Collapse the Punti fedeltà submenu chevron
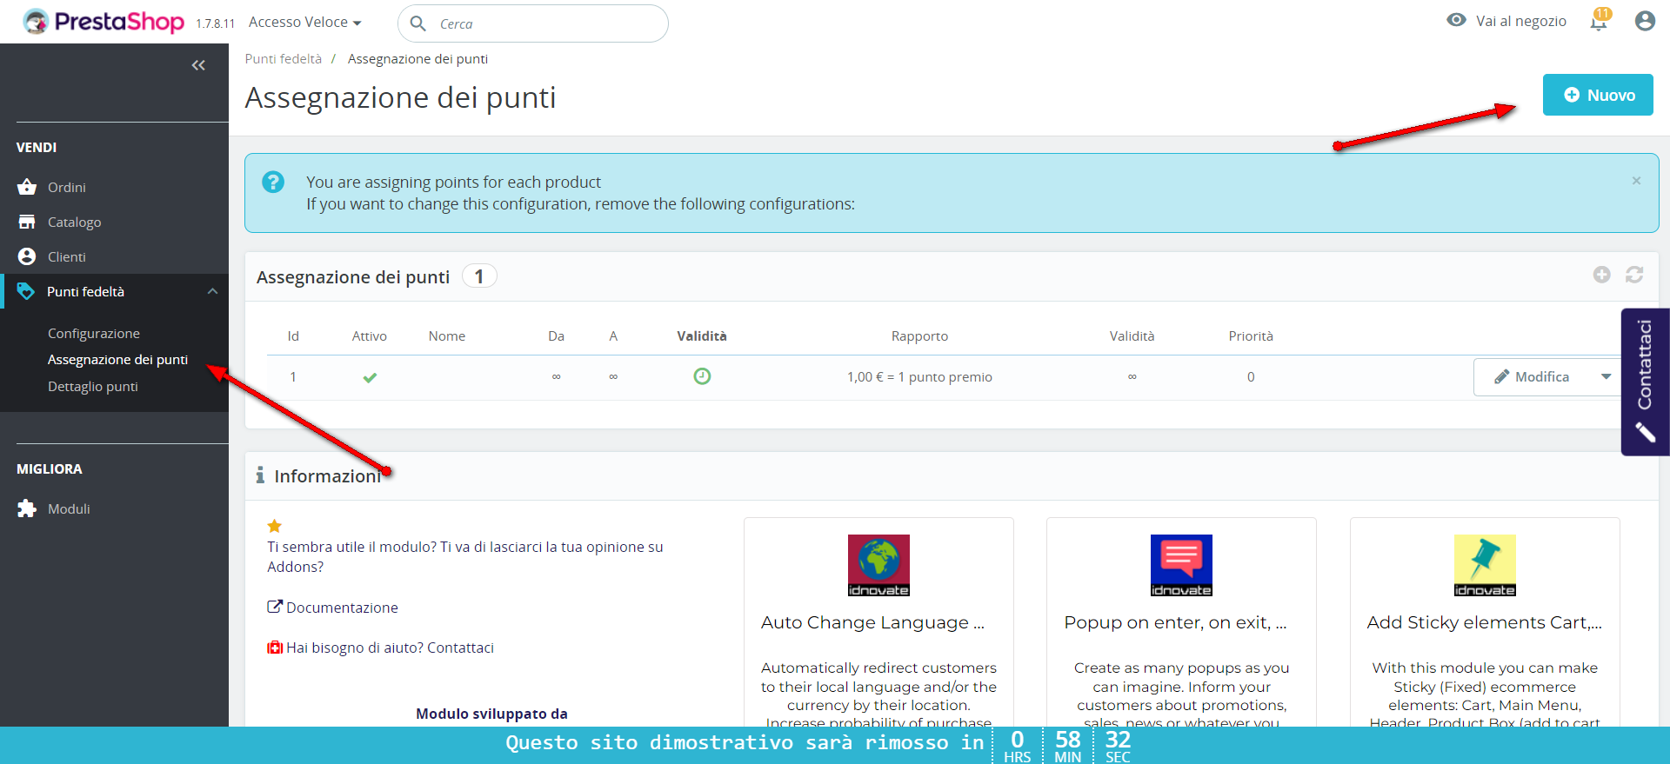This screenshot has width=1670, height=764. pos(212,291)
